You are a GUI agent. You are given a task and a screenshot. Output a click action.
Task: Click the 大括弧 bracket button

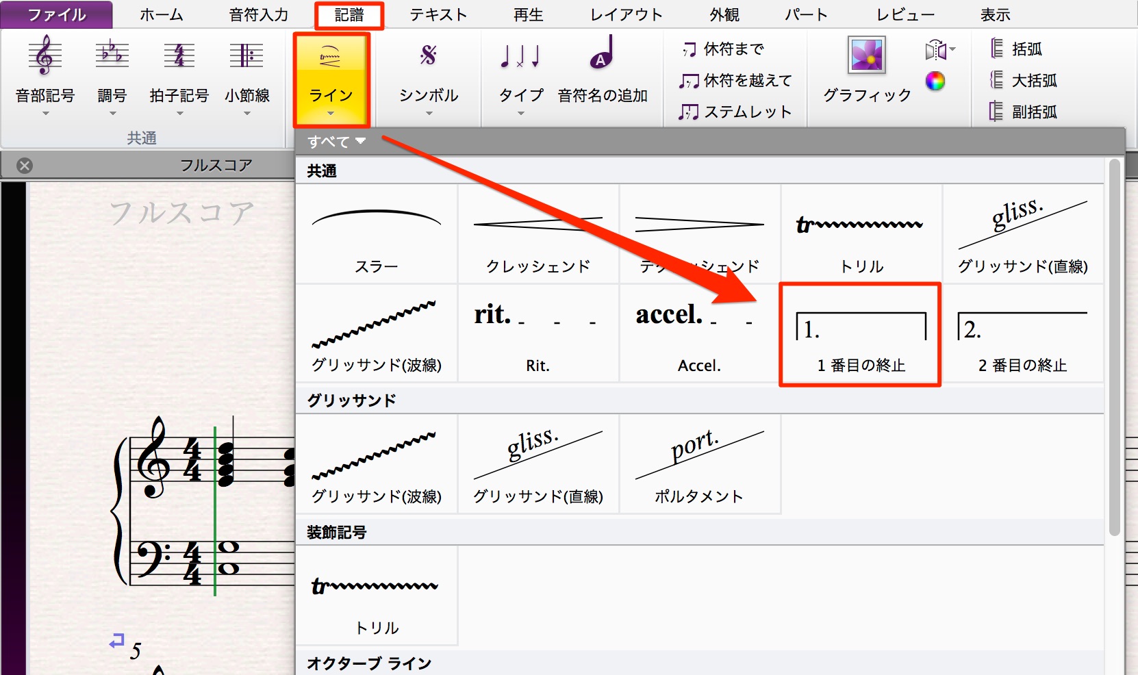coord(1024,81)
